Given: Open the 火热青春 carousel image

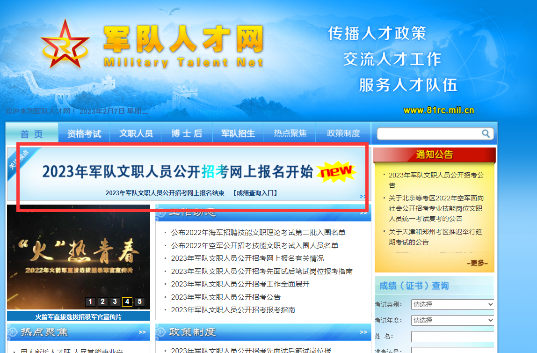Looking at the screenshot, I should pos(79,257).
